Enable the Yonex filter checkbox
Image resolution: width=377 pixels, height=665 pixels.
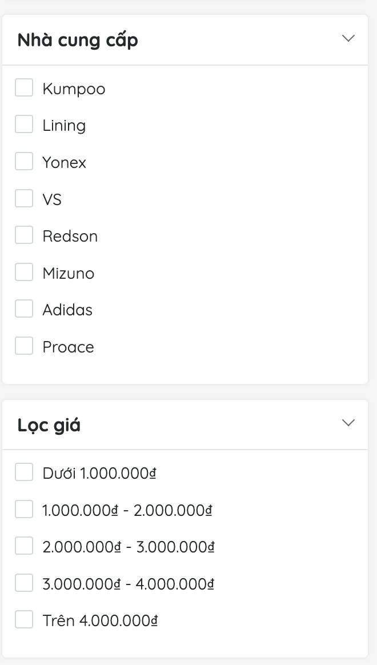click(24, 162)
